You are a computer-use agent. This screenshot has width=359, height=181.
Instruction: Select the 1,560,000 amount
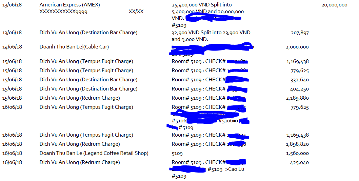click(297, 154)
